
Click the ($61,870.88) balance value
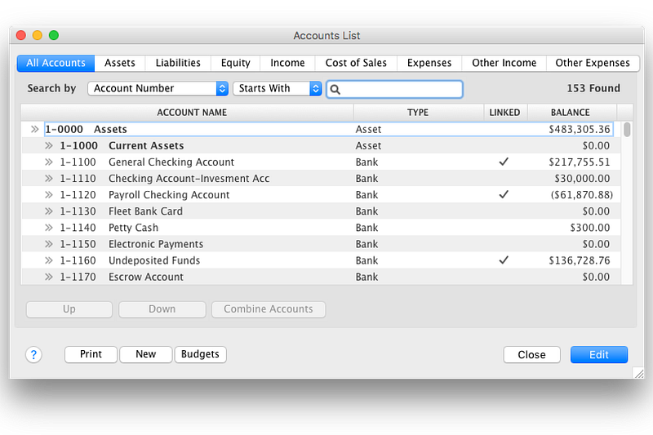(582, 195)
